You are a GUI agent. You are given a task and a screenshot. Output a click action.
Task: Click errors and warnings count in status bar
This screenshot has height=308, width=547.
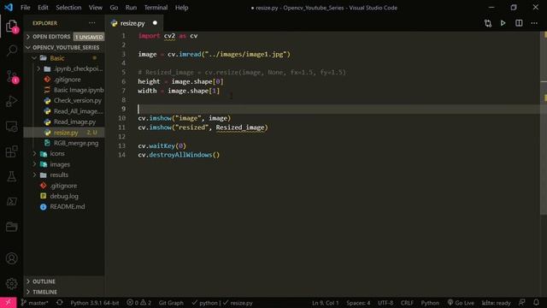click(x=138, y=303)
